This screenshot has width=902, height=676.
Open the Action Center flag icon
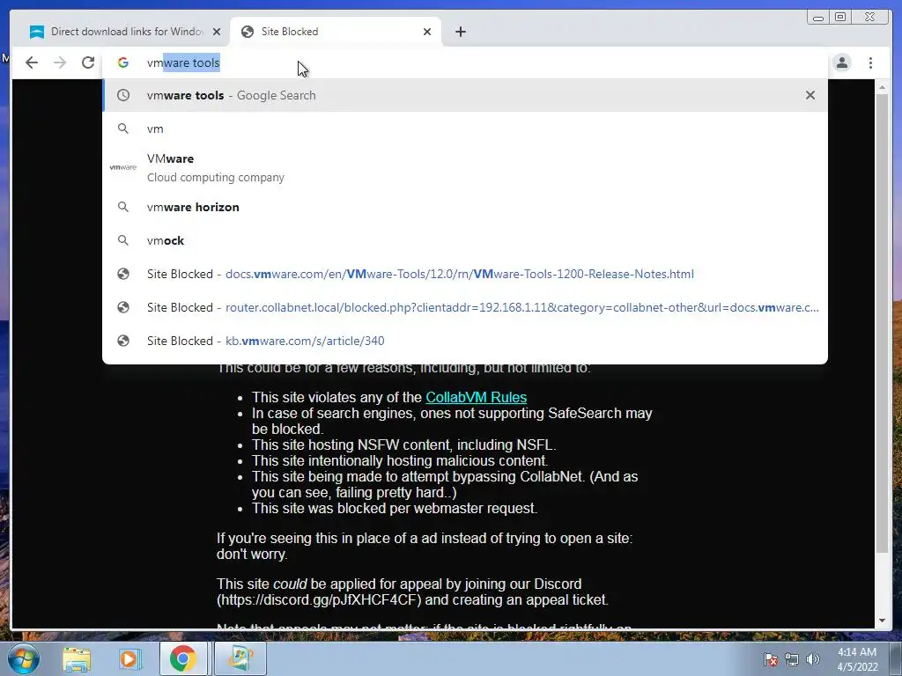pyautogui.click(x=771, y=659)
